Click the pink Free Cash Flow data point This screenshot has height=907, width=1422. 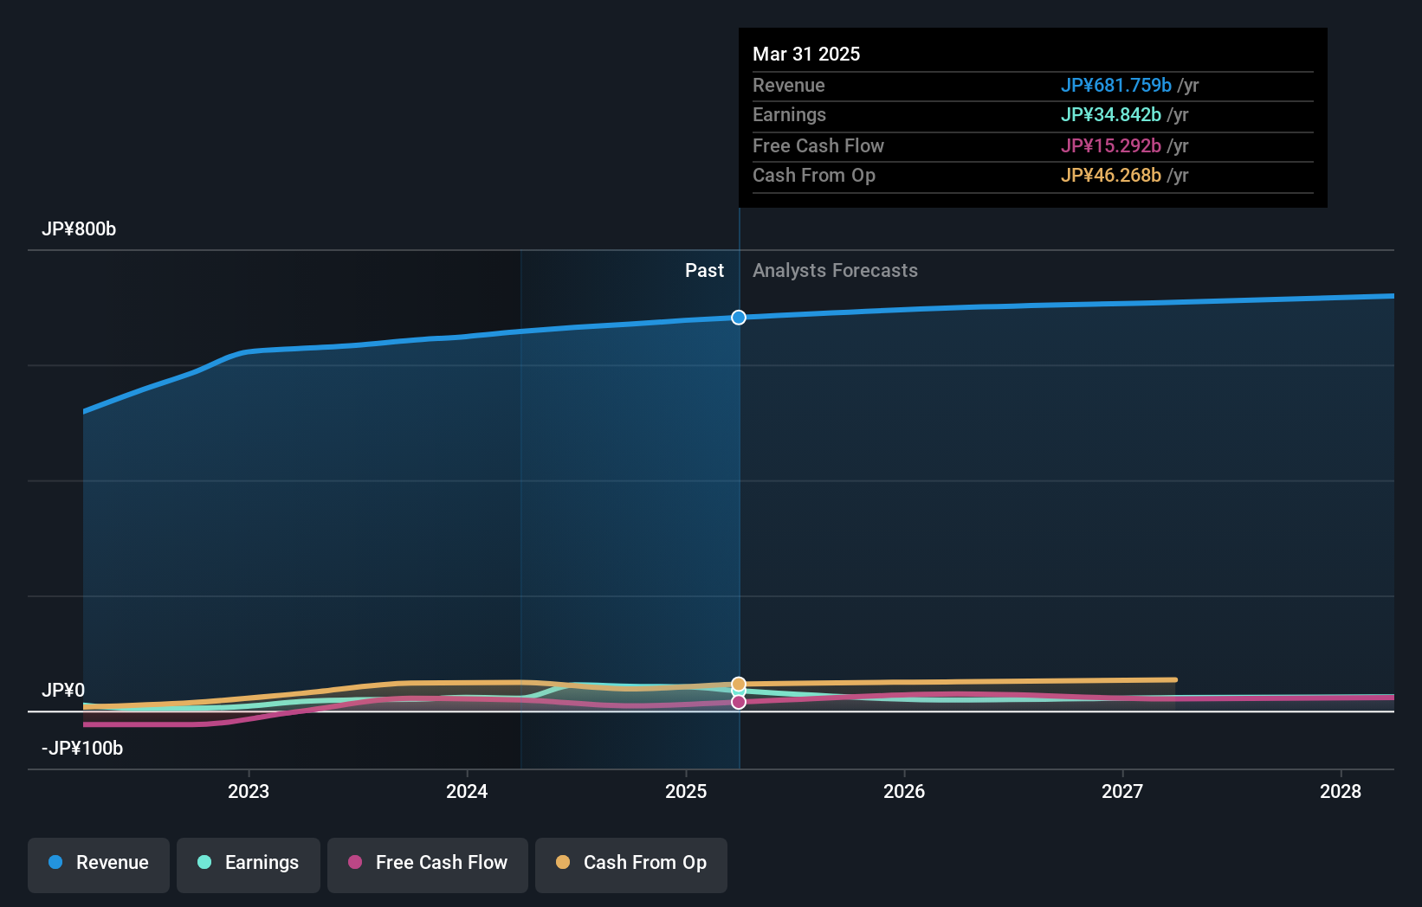pyautogui.click(x=739, y=702)
